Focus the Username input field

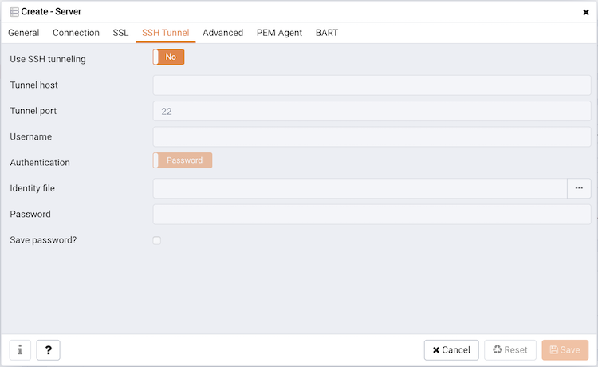tap(372, 137)
